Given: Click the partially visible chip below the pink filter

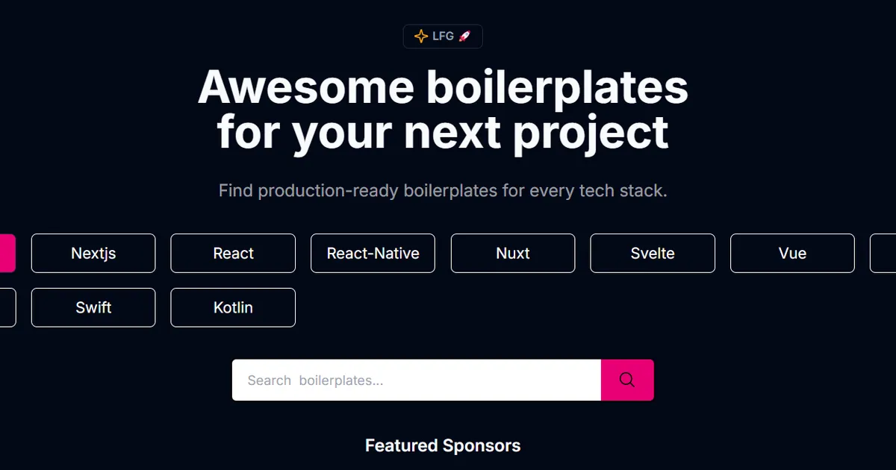Looking at the screenshot, I should pos(6,307).
